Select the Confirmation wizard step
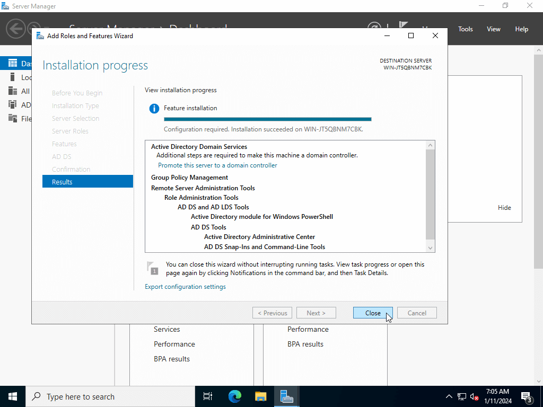This screenshot has height=407, width=543. point(71,169)
